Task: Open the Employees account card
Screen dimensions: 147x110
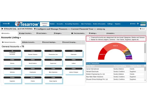Action: coord(33,71)
